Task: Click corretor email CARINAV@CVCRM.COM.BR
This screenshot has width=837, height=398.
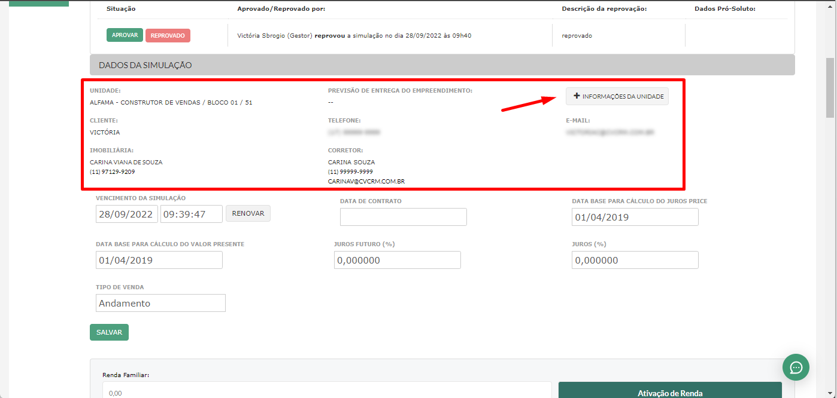Action: [x=366, y=181]
